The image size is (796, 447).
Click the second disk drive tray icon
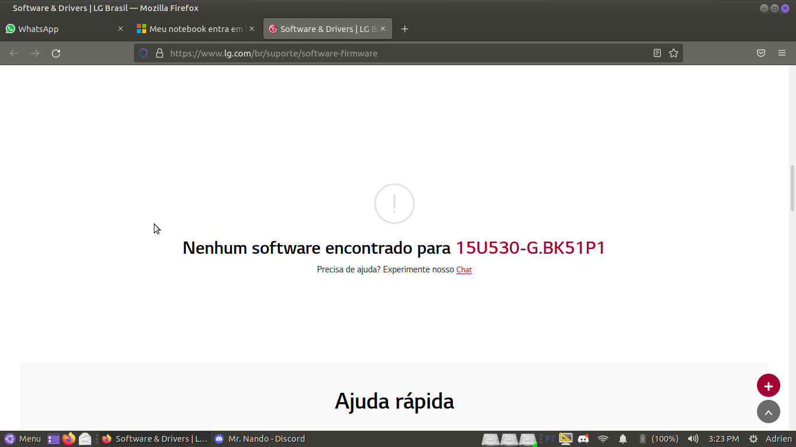click(509, 439)
